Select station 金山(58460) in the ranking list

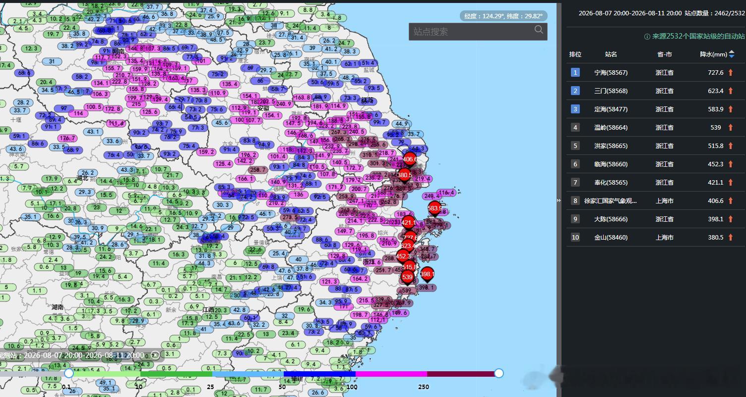point(611,238)
